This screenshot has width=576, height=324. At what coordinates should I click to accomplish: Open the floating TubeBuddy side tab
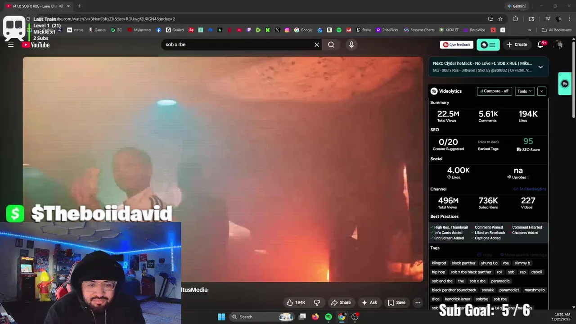tap(565, 84)
